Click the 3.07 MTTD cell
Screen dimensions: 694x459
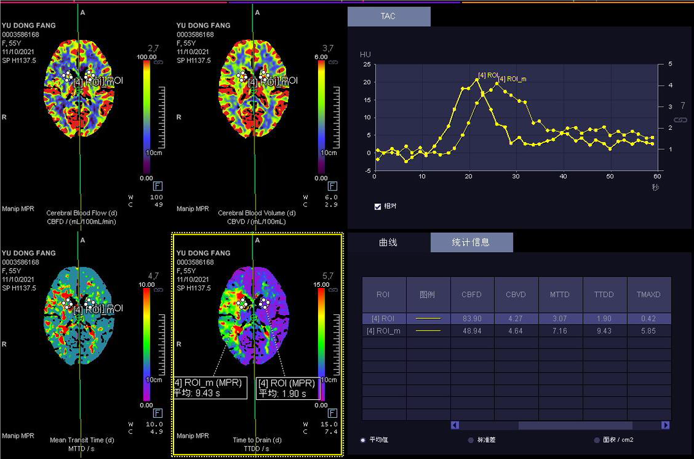pos(561,319)
